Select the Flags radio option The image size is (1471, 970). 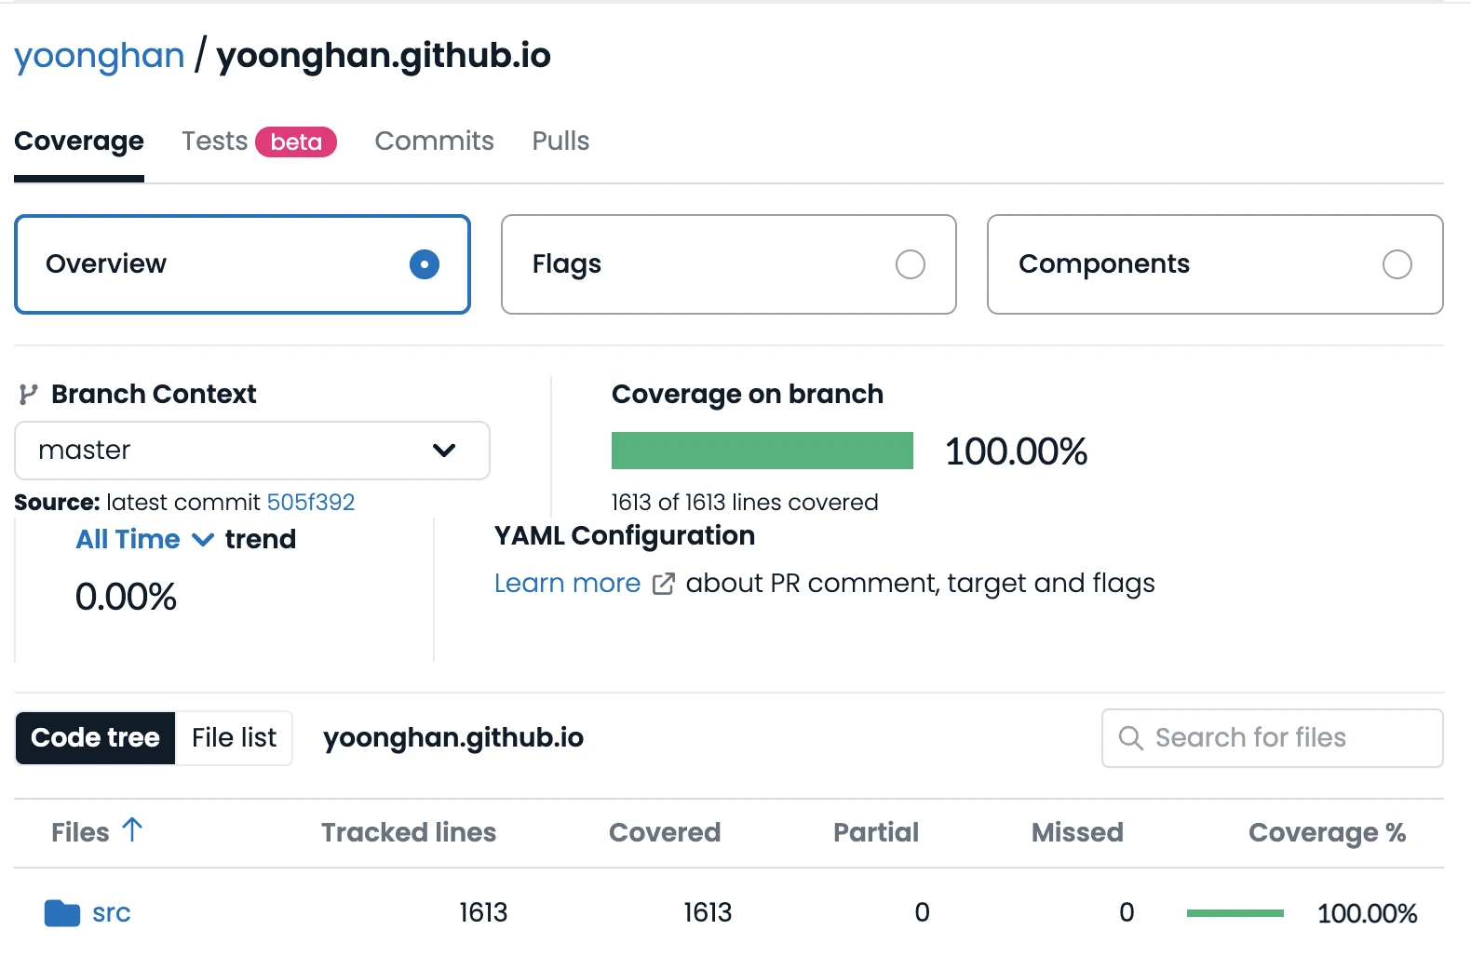pyautogui.click(x=910, y=264)
